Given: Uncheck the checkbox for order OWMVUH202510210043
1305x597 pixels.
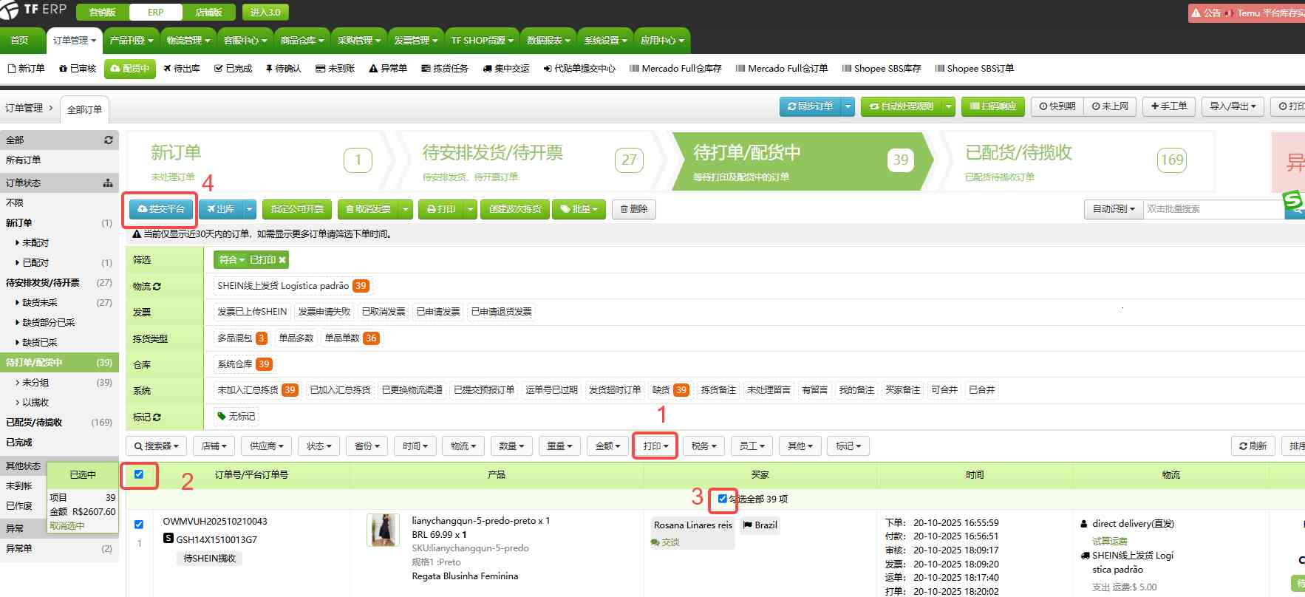Looking at the screenshot, I should (x=139, y=525).
